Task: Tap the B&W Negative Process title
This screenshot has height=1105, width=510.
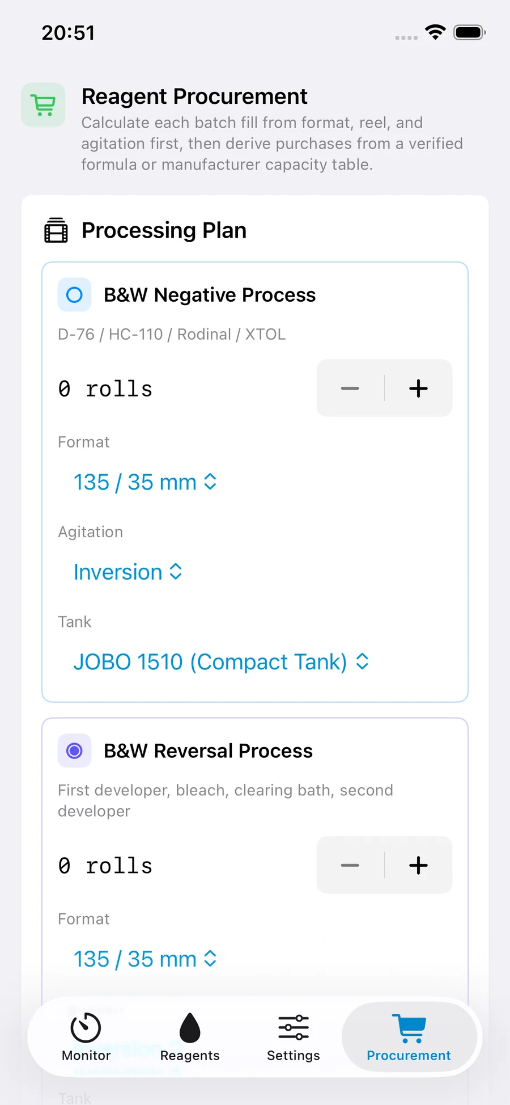Action: pyautogui.click(x=210, y=295)
